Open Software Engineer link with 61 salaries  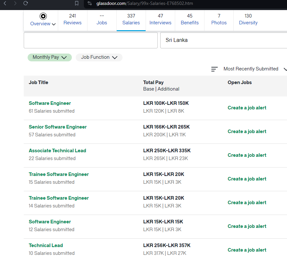point(50,103)
